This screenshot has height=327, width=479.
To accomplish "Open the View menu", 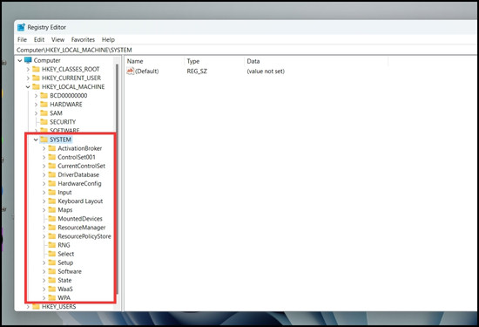I will click(57, 39).
